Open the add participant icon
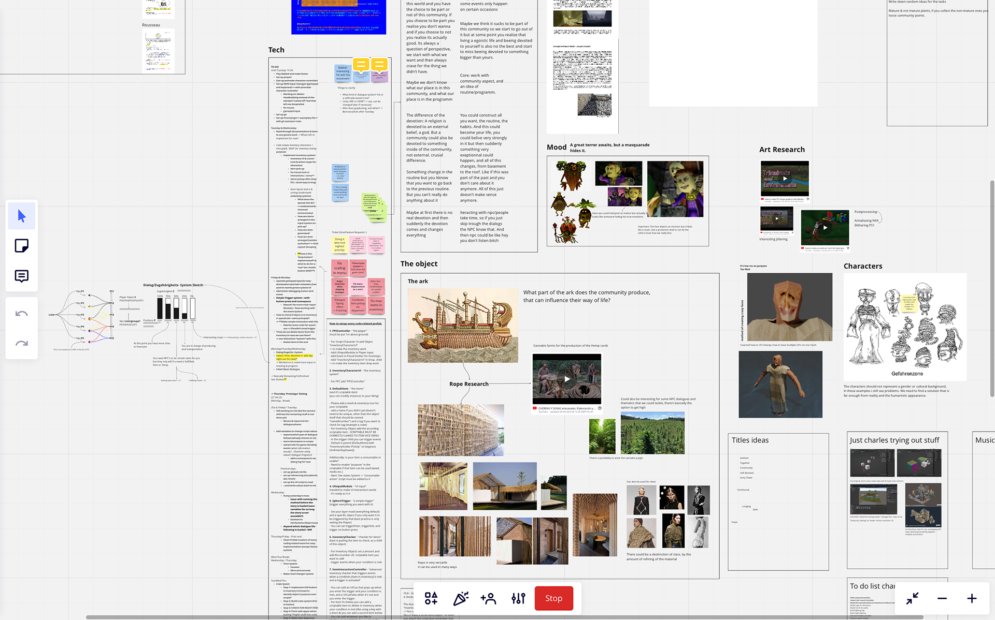This screenshot has width=995, height=620. 488,598
